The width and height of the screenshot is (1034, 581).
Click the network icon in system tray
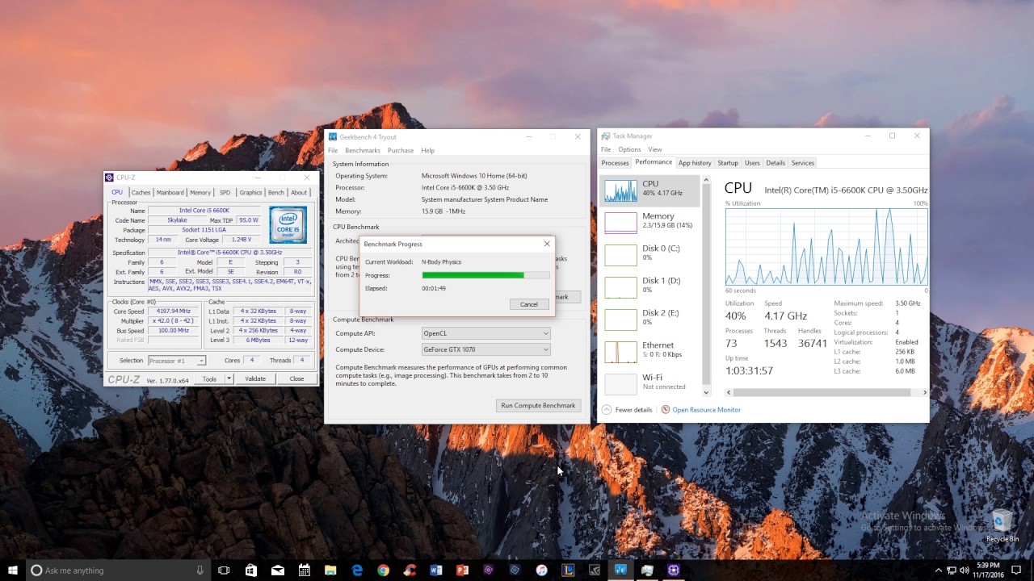(x=952, y=571)
